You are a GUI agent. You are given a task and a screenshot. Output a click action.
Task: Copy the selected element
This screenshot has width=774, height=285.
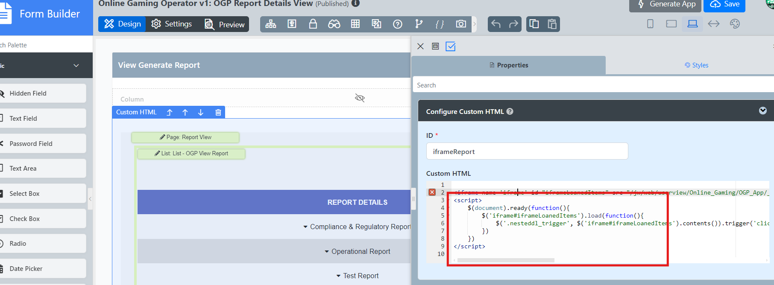coord(534,24)
